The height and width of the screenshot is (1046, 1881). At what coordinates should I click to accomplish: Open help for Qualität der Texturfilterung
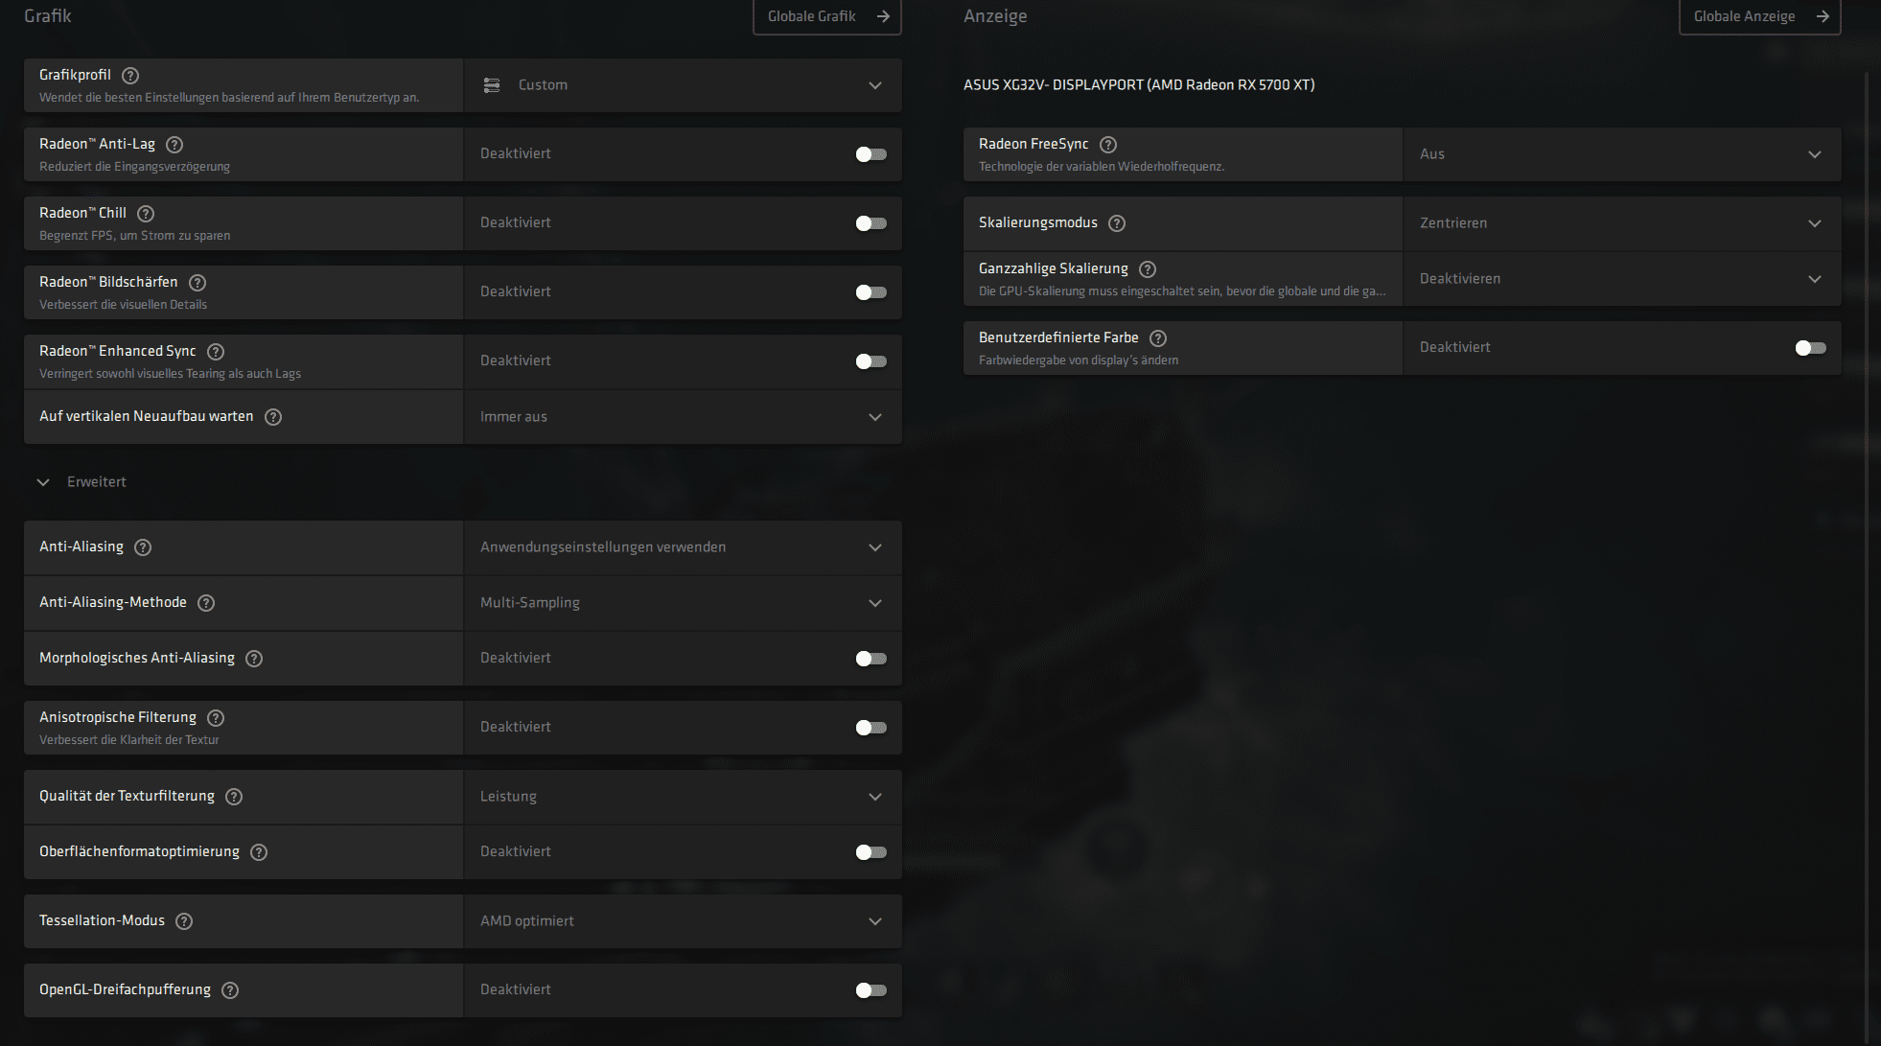point(234,797)
